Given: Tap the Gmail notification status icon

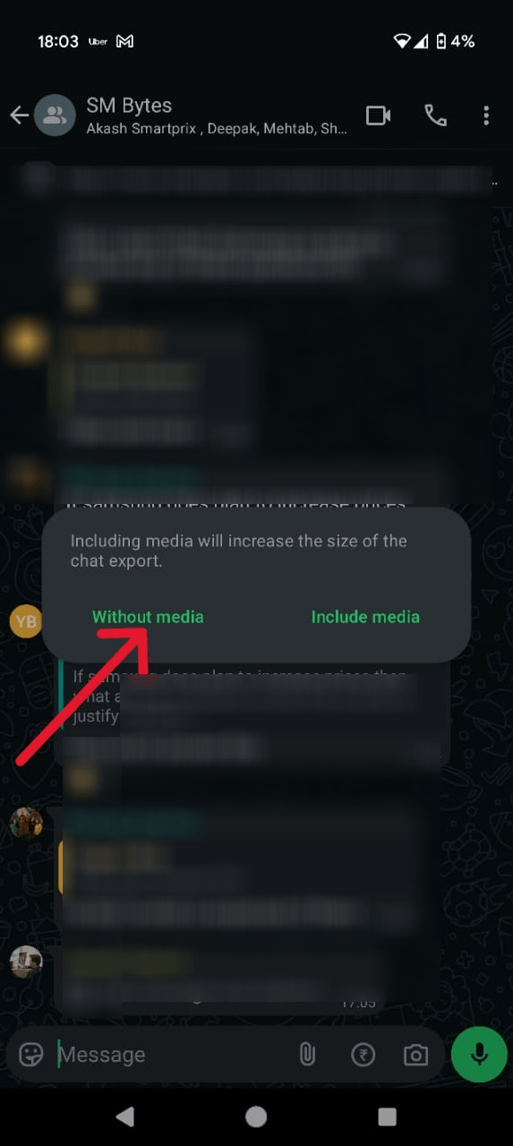Looking at the screenshot, I should pyautogui.click(x=125, y=41).
